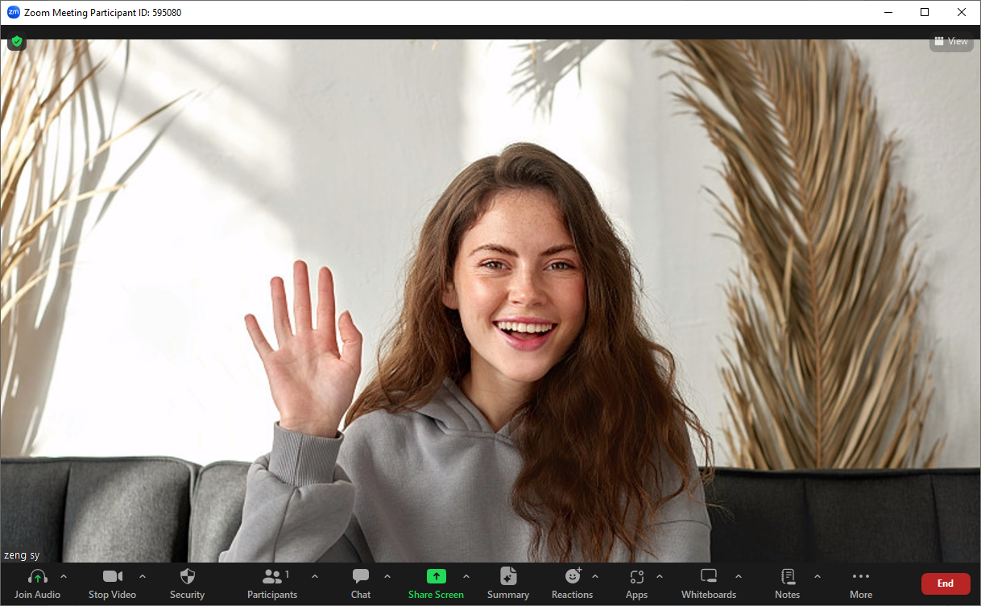The width and height of the screenshot is (981, 606).
Task: Expand Share Screen options chevron
Action: click(466, 575)
